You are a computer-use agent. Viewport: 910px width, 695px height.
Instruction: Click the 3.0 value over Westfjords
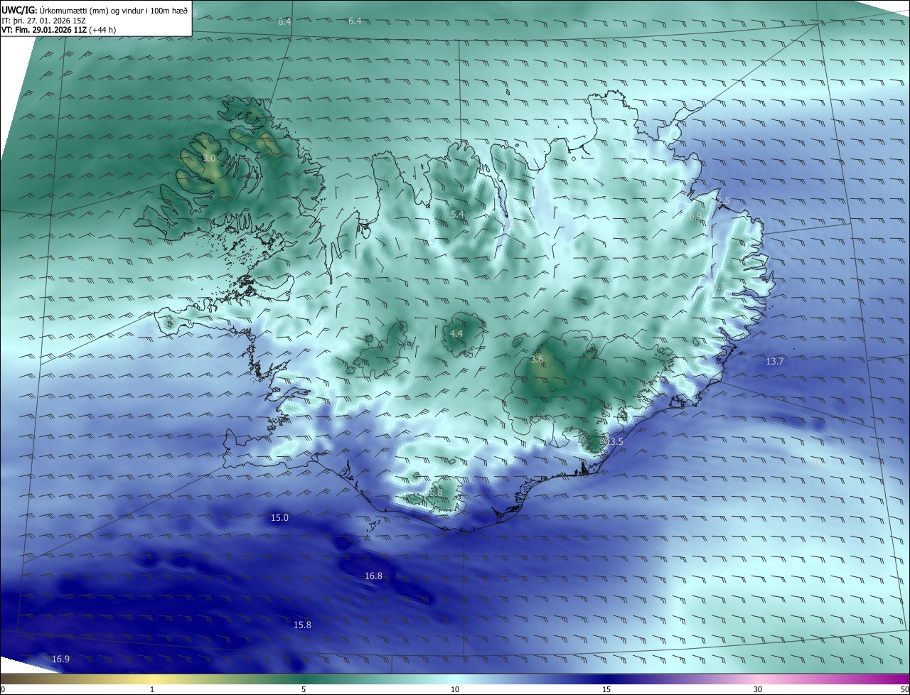209,158
